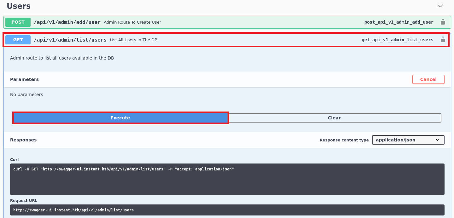This screenshot has width=454, height=218.
Task: Click the Responses section header
Action: [x=23, y=140]
